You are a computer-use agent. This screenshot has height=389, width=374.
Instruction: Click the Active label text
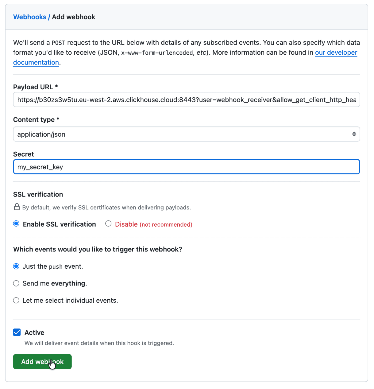[34, 333]
